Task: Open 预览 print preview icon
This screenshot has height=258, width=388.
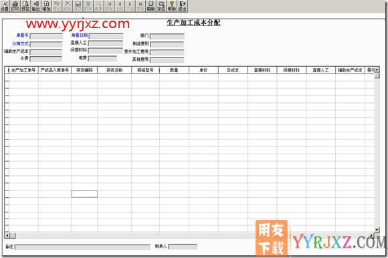Action: tap(25, 6)
